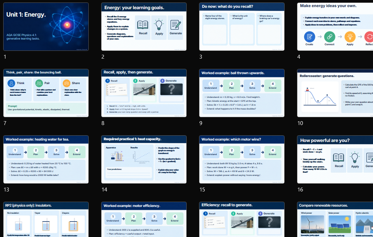This screenshot has height=237, width=373.
Task: Select 'Worked example: which motor wins?' slide
Action: pyautogui.click(x=242, y=159)
